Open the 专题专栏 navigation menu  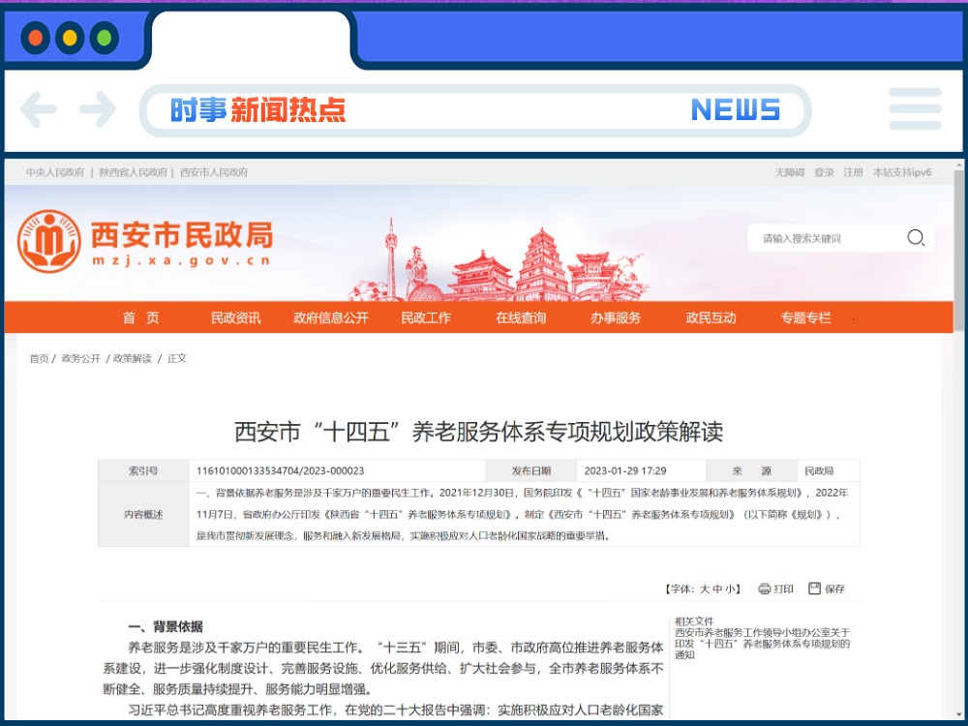pyautogui.click(x=806, y=318)
